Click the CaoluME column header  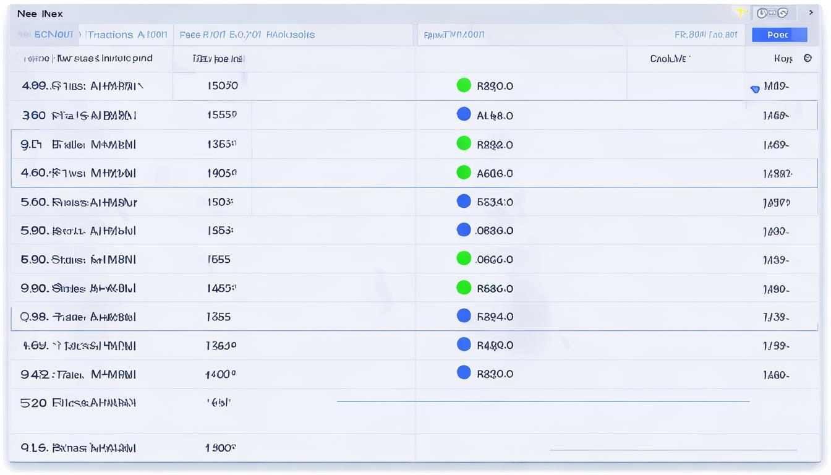(670, 59)
